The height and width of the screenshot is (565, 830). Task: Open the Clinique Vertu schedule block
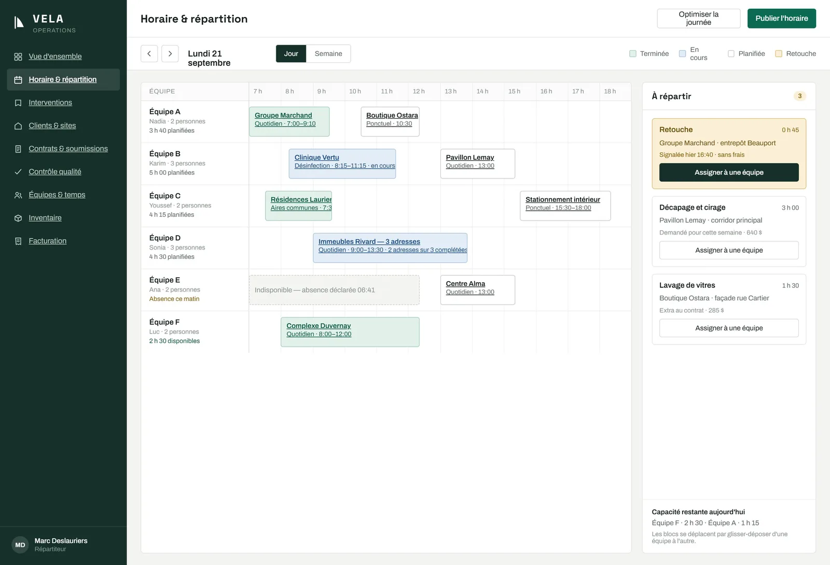[x=342, y=163]
